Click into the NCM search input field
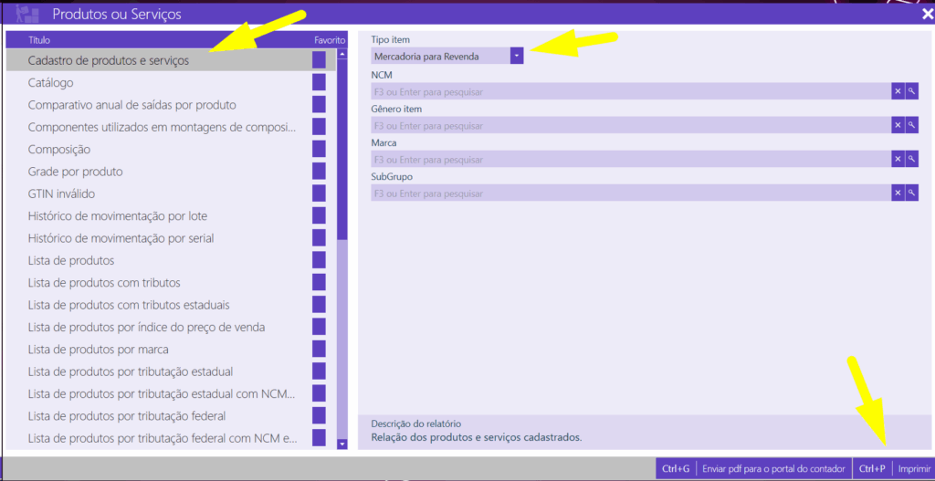The image size is (935, 481). click(x=630, y=91)
